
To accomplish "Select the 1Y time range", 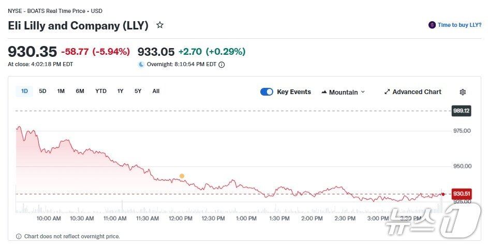I will 120,91.
